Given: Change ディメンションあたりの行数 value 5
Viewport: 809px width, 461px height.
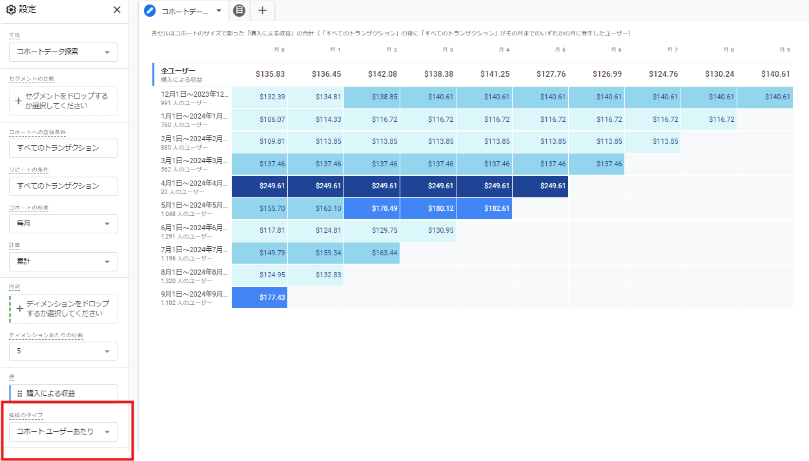Looking at the screenshot, I should 63,351.
